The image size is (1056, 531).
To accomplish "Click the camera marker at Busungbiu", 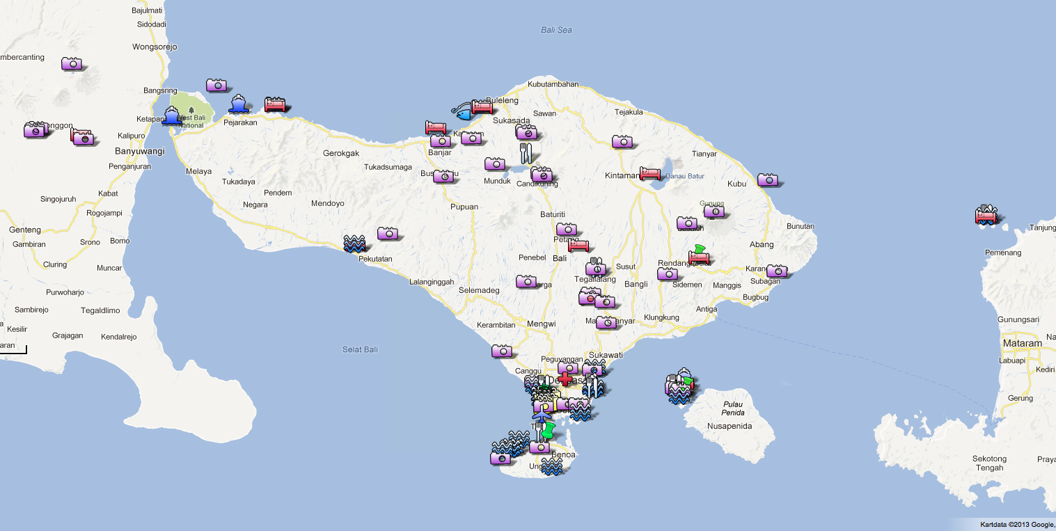I will pos(444,176).
